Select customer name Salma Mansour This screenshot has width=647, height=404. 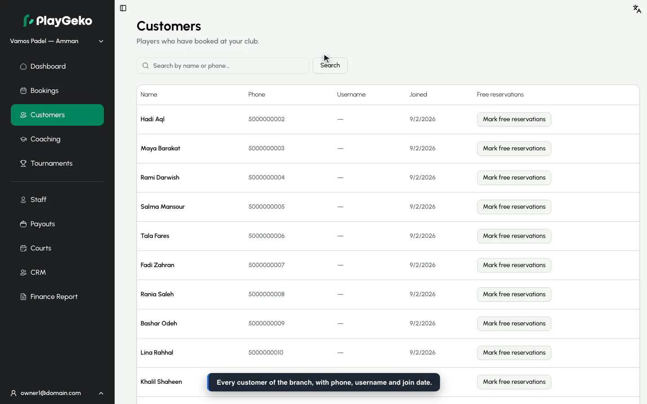point(163,207)
